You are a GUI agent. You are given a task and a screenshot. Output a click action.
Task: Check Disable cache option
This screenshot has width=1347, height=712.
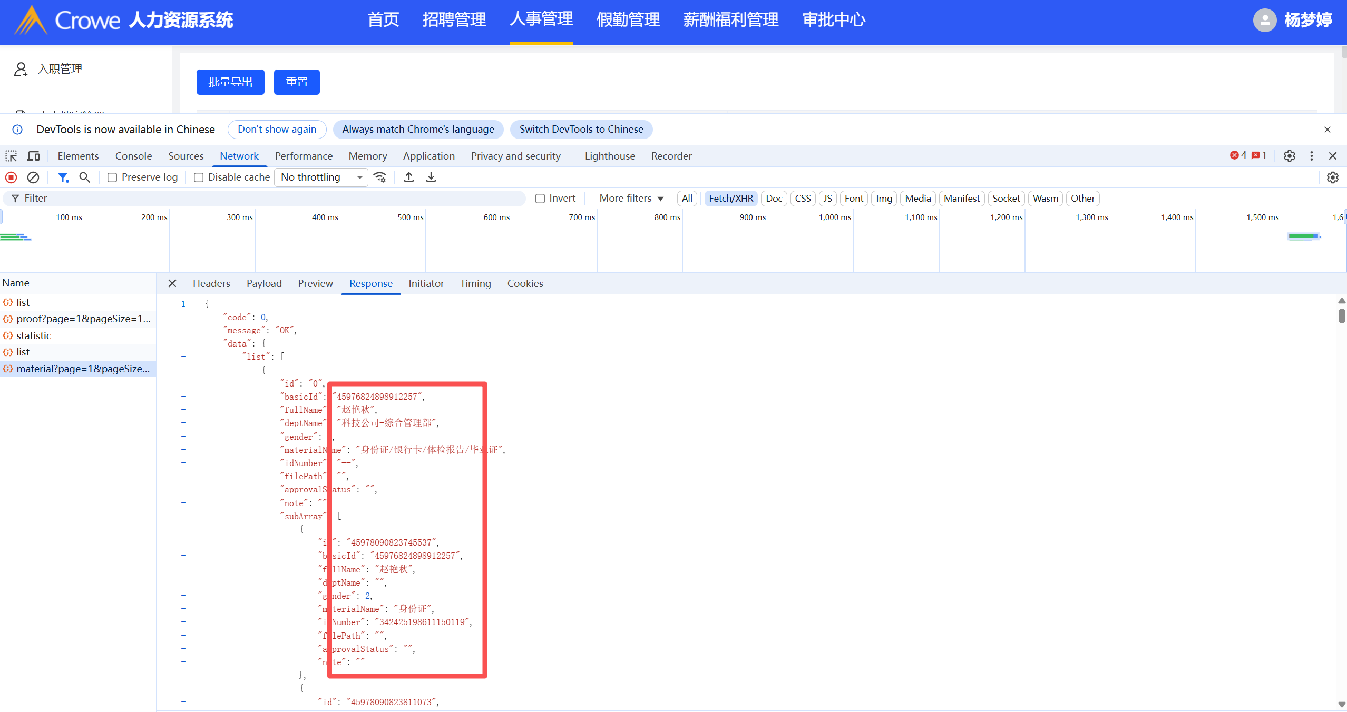199,177
